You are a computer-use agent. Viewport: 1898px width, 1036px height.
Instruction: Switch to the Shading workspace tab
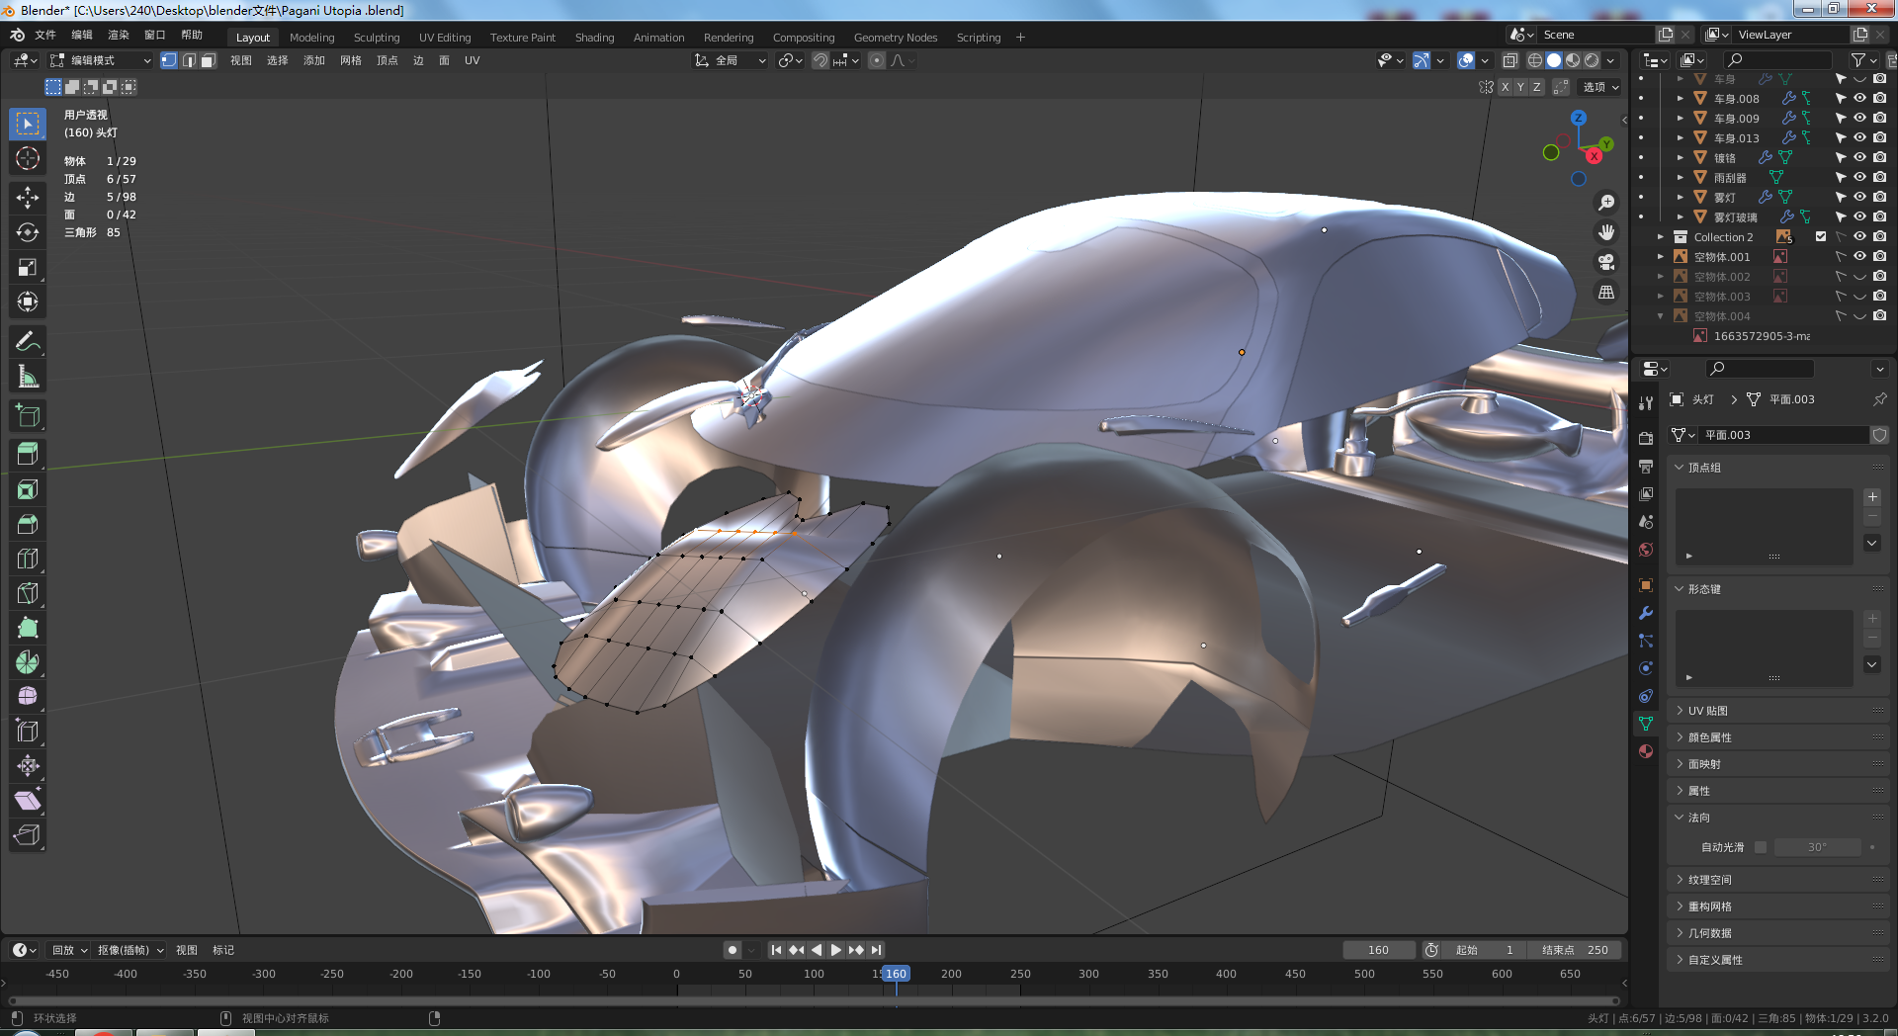pyautogui.click(x=594, y=38)
